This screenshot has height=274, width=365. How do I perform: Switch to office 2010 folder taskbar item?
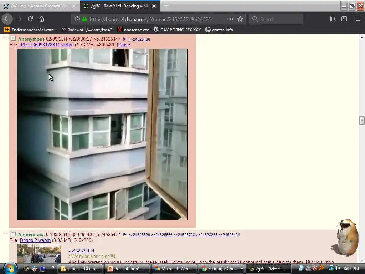coord(79,269)
